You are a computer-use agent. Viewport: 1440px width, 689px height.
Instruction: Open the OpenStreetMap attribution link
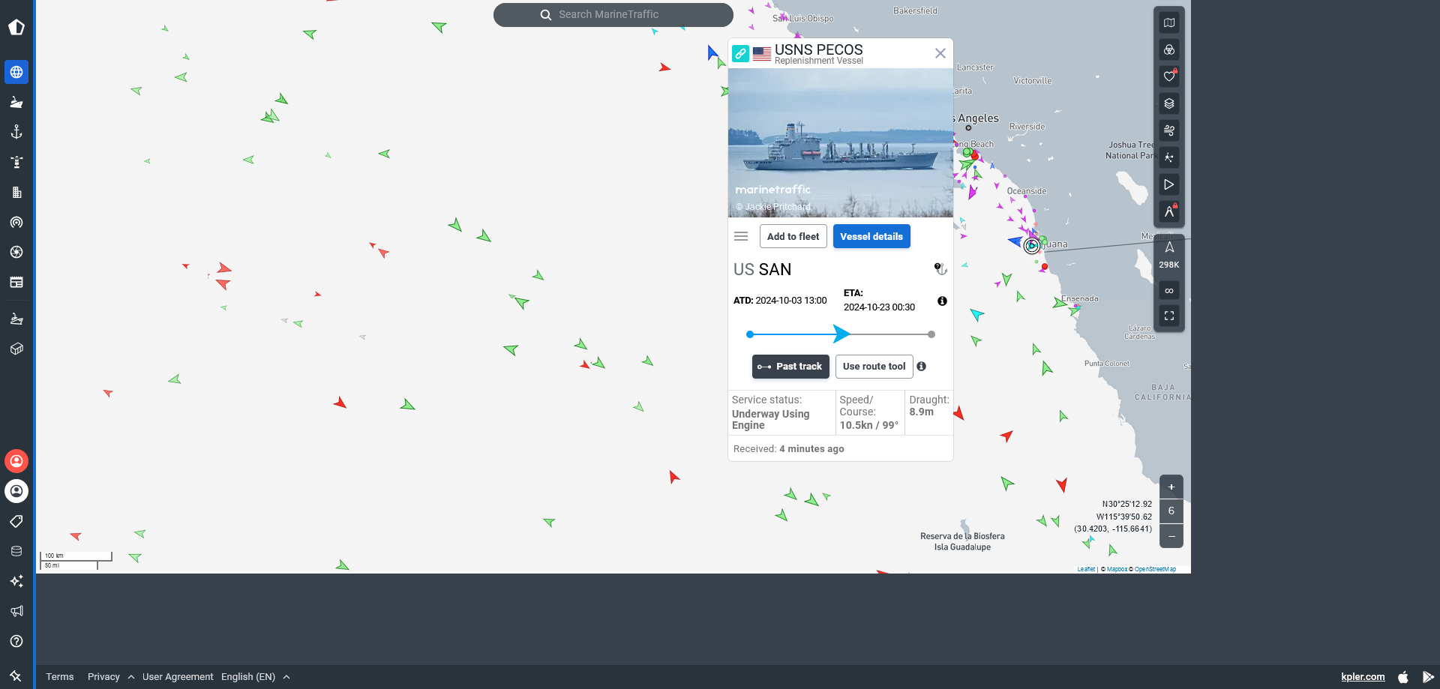pos(1155,569)
